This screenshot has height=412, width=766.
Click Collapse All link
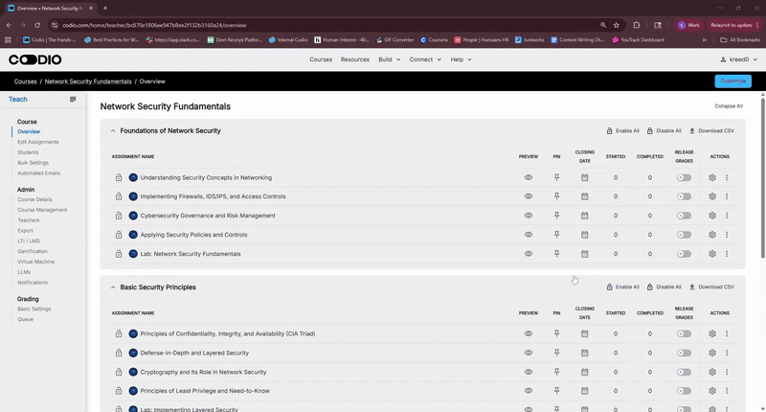pyautogui.click(x=728, y=106)
